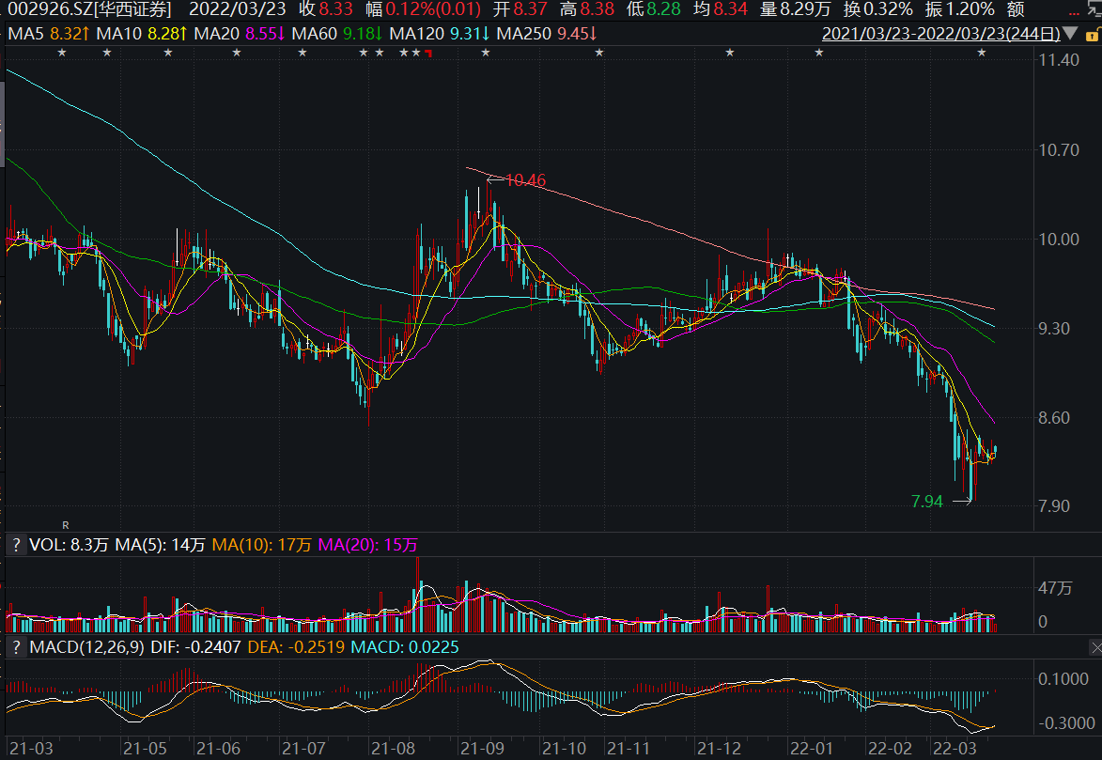This screenshot has height=760, width=1102.
Task: Click the 9.30 price axis label
Action: pyautogui.click(x=1054, y=328)
